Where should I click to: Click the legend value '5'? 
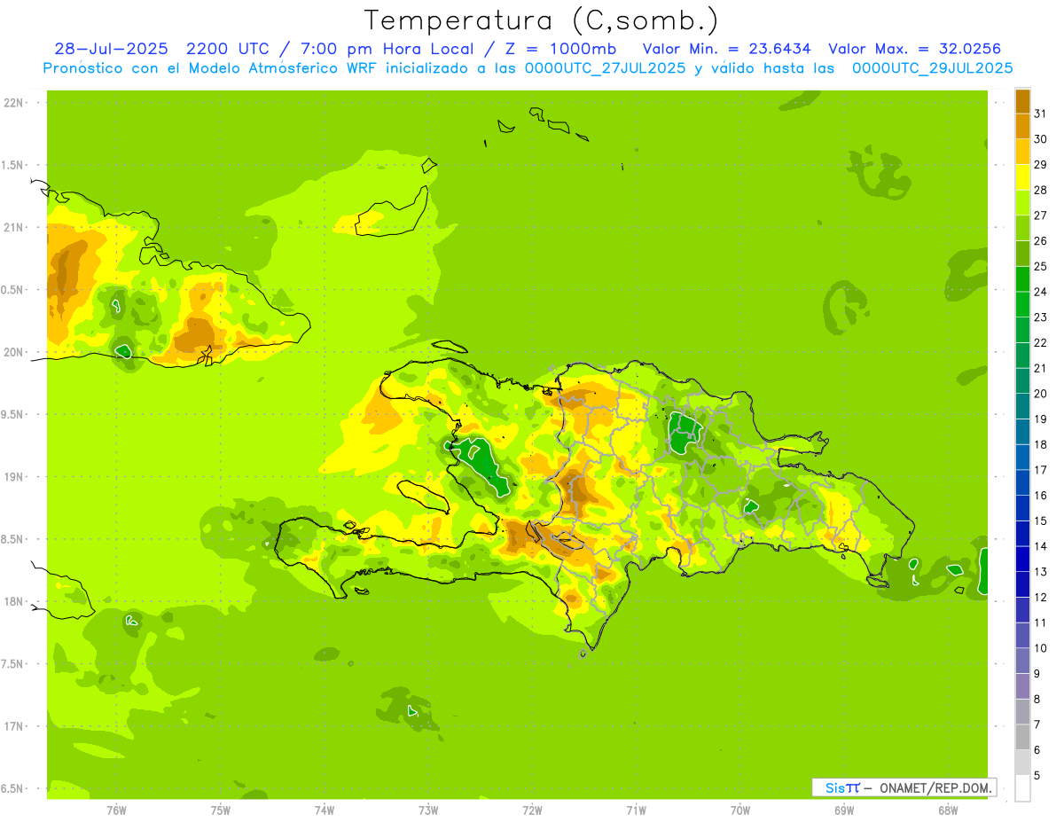pyautogui.click(x=1037, y=776)
